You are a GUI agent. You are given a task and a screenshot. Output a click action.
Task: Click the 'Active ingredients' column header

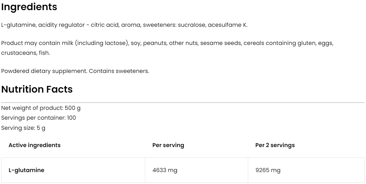click(x=35, y=145)
